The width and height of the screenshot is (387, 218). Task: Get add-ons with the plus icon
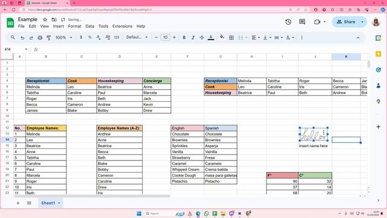(x=378, y=127)
